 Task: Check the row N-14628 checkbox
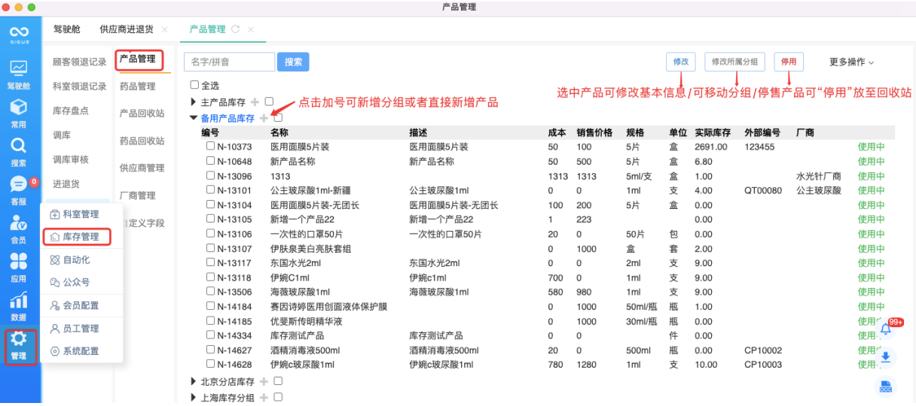coord(211,365)
